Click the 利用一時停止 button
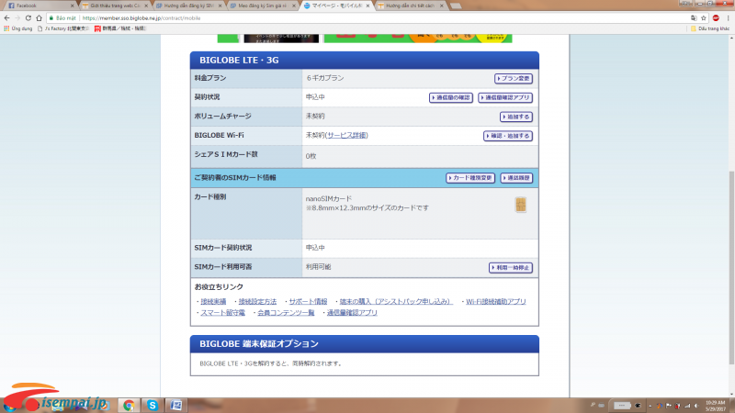The image size is (735, 413). tap(511, 267)
